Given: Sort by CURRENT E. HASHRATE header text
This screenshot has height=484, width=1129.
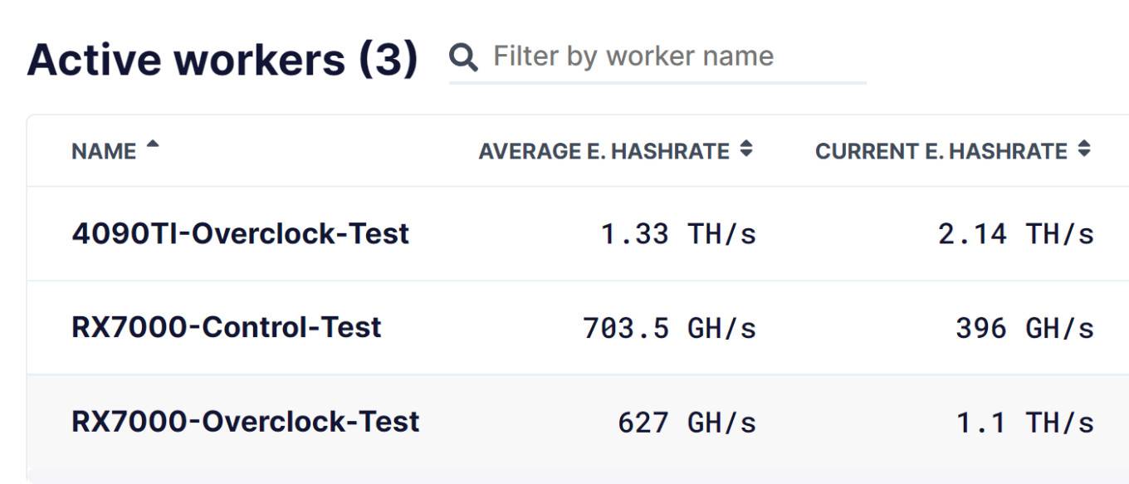Looking at the screenshot, I should [941, 151].
